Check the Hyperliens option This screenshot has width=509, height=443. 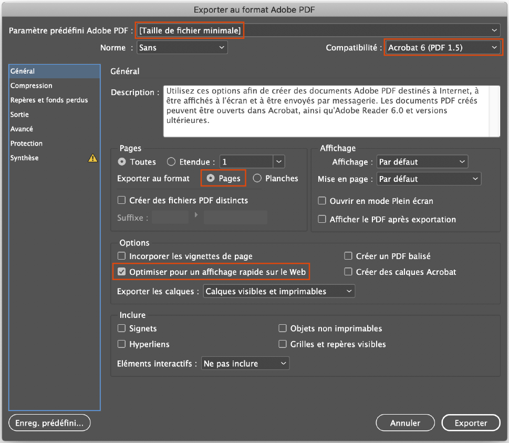(121, 344)
